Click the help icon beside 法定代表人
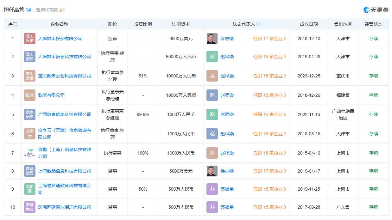This screenshot has height=220, width=392. pyautogui.click(x=259, y=24)
